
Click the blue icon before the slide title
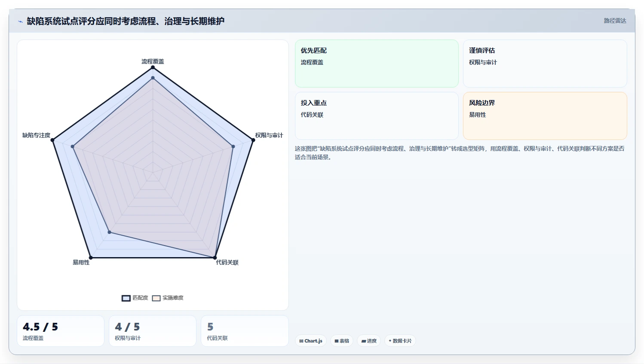click(x=20, y=21)
